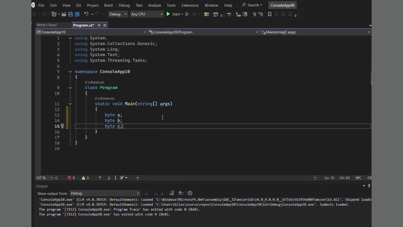Toggle word wrap in Output panel
Image resolution: width=403 pixels, height=227 pixels.
(x=181, y=193)
